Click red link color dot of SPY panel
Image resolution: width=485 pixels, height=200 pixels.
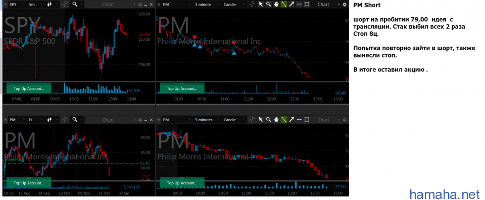click(5, 5)
